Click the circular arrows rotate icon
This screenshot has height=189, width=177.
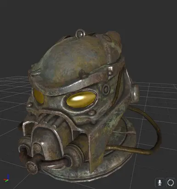click(x=171, y=183)
